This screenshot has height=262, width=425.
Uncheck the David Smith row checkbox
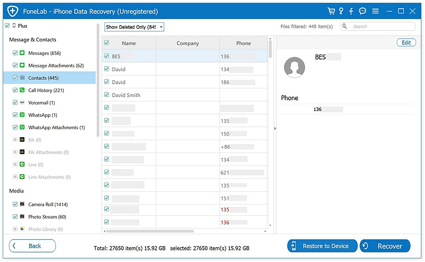107,95
